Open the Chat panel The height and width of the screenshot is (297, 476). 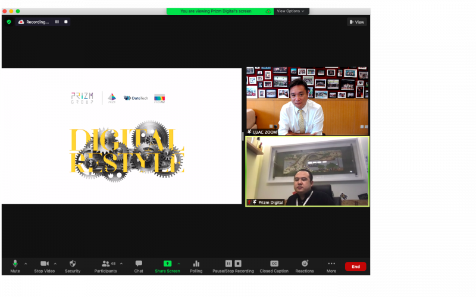139,266
